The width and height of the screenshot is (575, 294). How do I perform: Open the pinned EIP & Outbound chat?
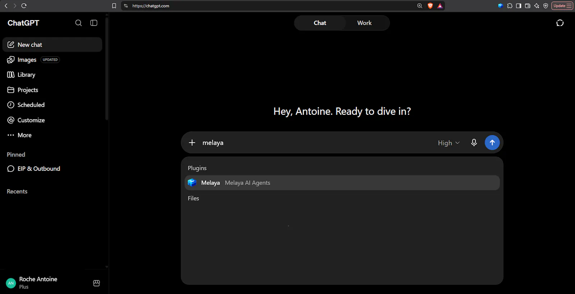point(52,169)
